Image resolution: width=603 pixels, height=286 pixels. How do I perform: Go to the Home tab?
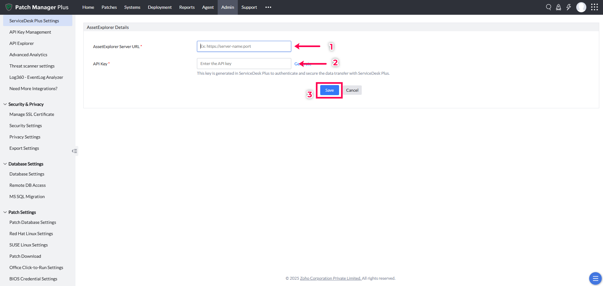point(88,7)
